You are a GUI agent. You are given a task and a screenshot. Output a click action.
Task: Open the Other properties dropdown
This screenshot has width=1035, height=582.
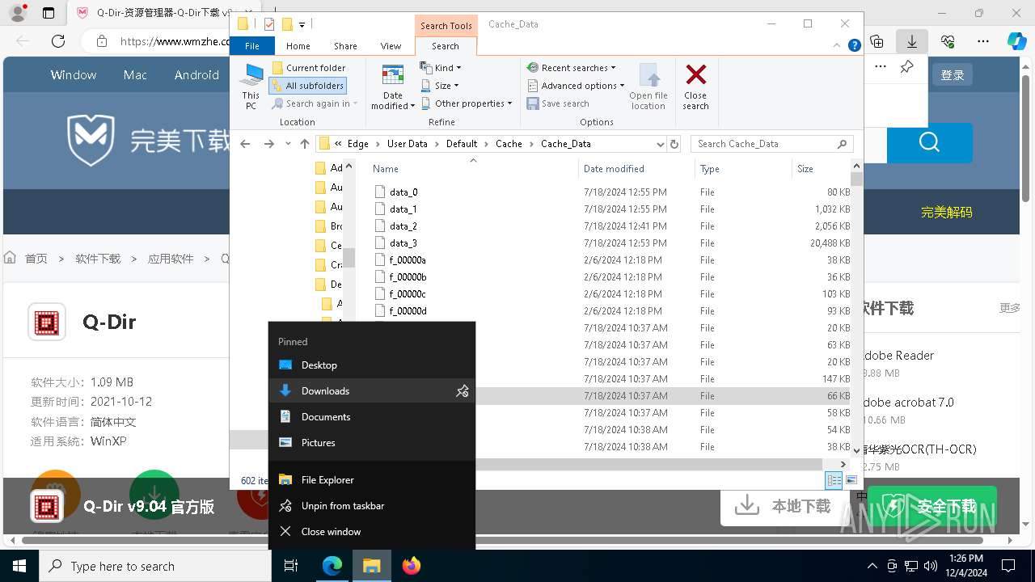coord(467,103)
